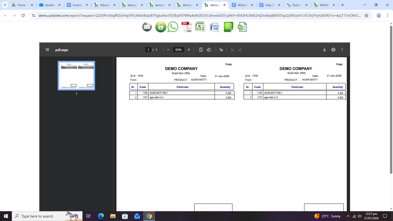Select page 1 thumbnail
Image resolution: width=393 pixels, height=221 pixels.
tap(76, 76)
